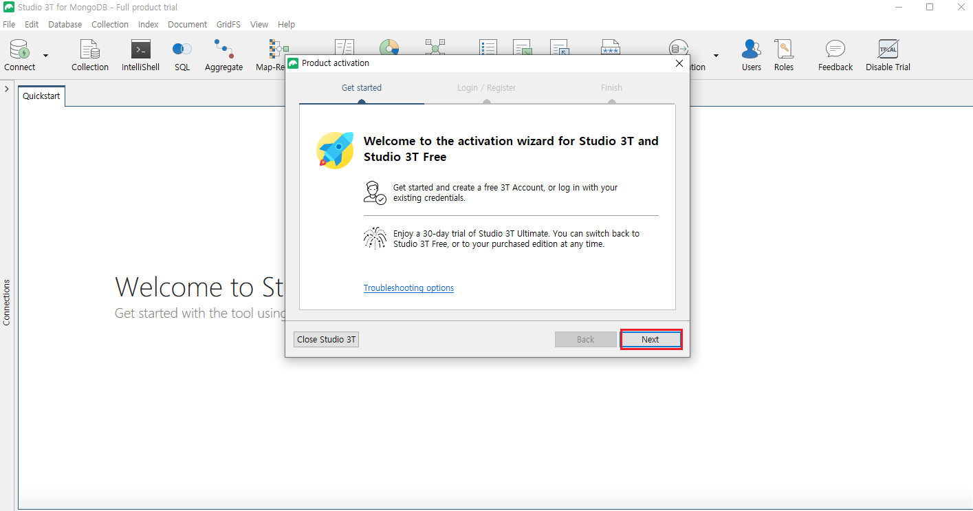Open the Map-Reduce toolbar tool
973x511 pixels.
pyautogui.click(x=272, y=55)
